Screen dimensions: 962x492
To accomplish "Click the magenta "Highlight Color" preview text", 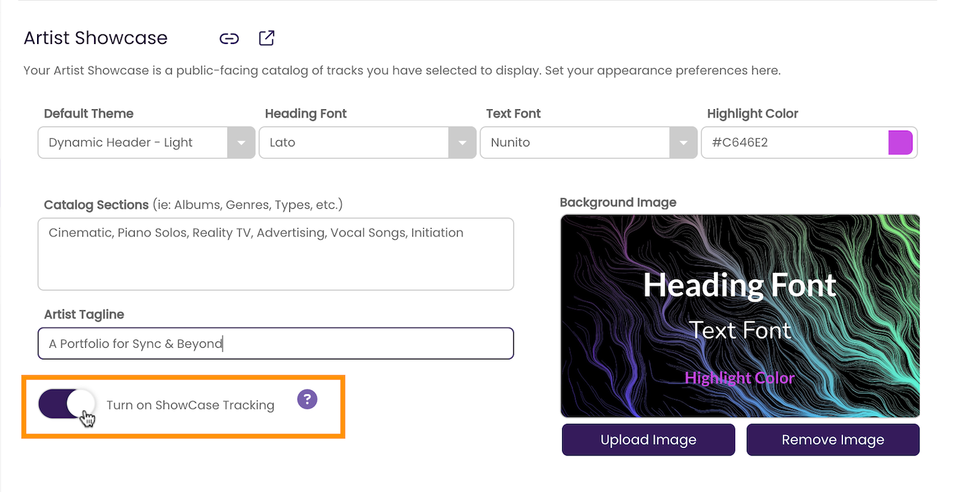I will pos(739,378).
